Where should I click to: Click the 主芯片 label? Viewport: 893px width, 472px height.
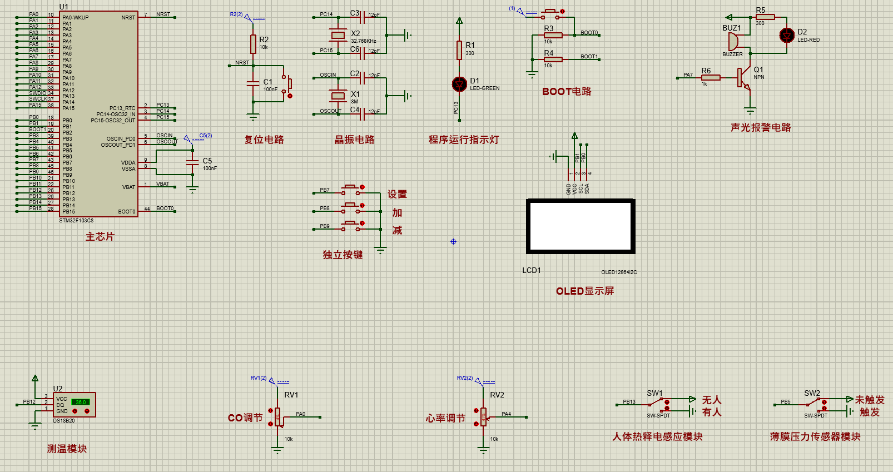pyautogui.click(x=100, y=237)
